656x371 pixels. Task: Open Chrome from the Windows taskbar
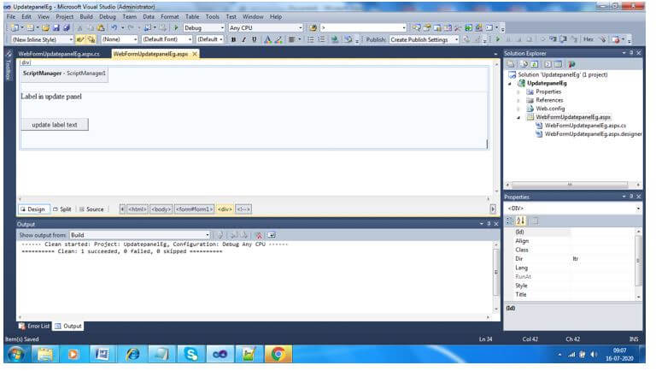(278, 354)
